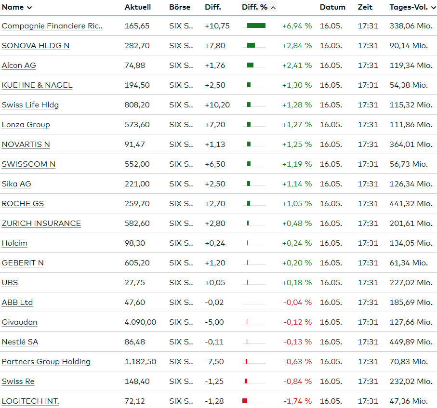
Task: Click the 364,01 Mio. volume value
Action: click(x=411, y=145)
